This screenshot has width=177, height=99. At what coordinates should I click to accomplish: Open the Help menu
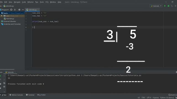point(59,2)
